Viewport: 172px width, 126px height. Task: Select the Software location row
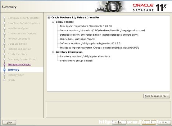(90, 43)
